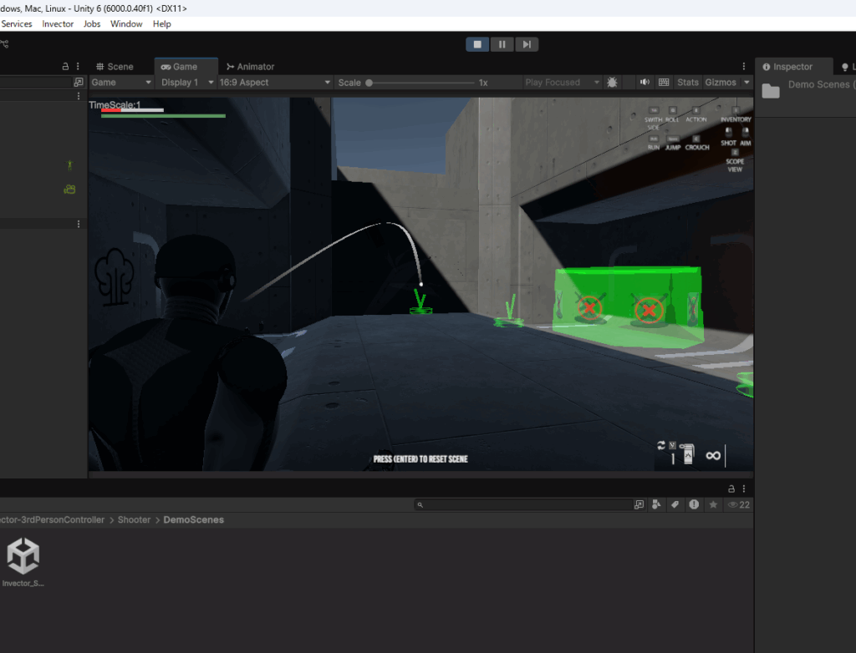Open the Hierarchy panel three-dot menu
Screen dimensions: 856x653
click(x=78, y=67)
